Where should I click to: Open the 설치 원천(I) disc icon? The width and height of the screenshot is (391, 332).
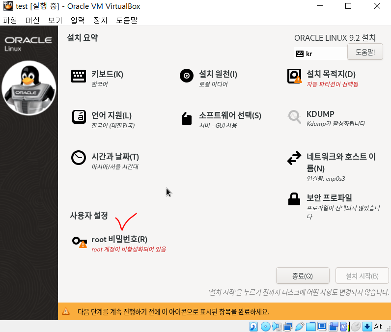[187, 76]
